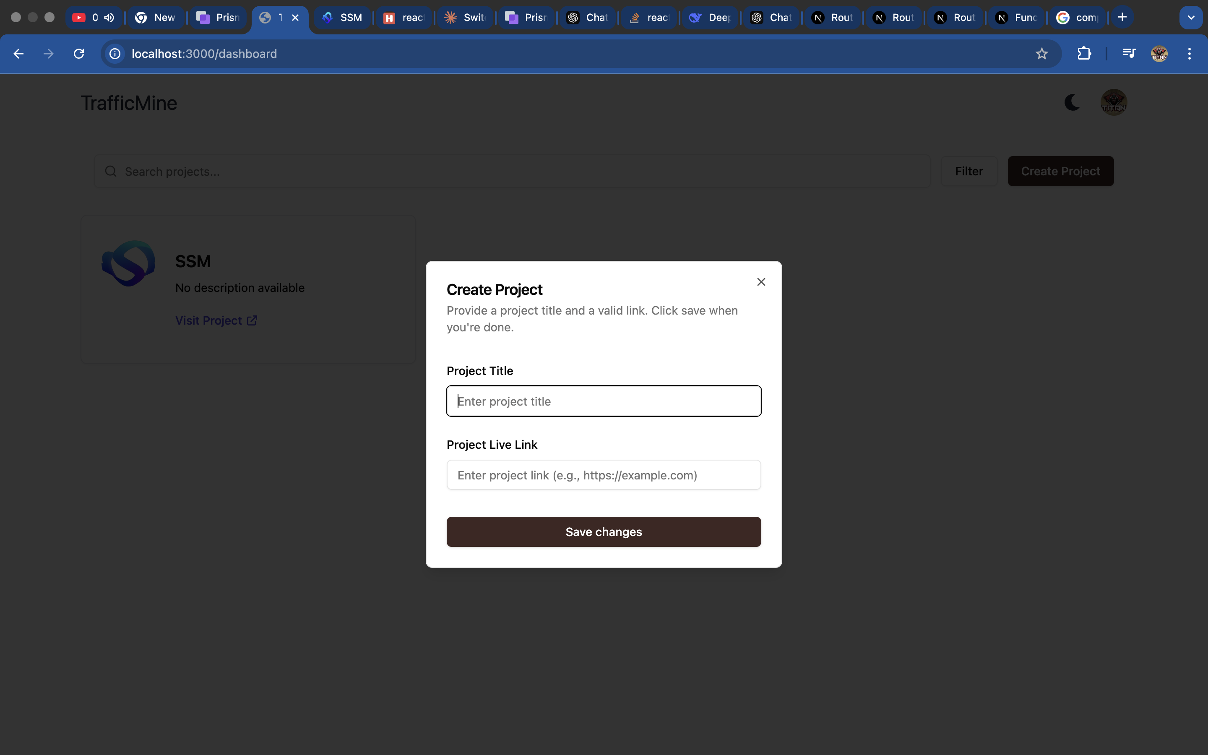View site information icon in address bar

pyautogui.click(x=115, y=54)
